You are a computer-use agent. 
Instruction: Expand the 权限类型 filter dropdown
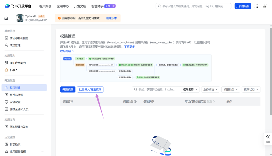[x=230, y=89]
